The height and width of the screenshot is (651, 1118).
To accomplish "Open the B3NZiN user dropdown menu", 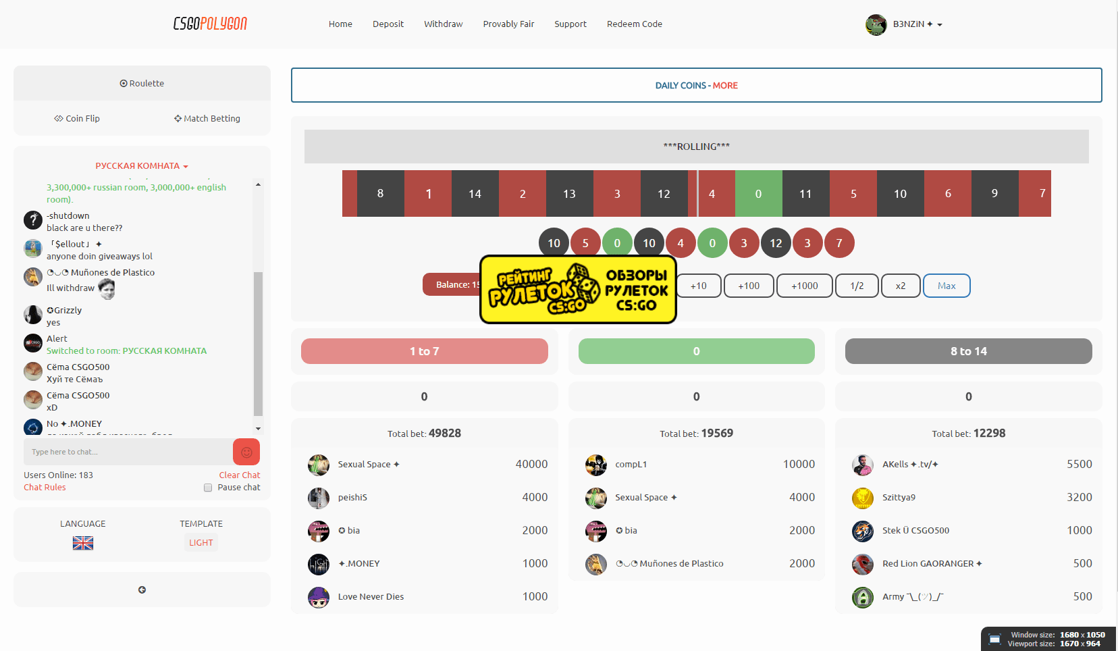I will [917, 24].
